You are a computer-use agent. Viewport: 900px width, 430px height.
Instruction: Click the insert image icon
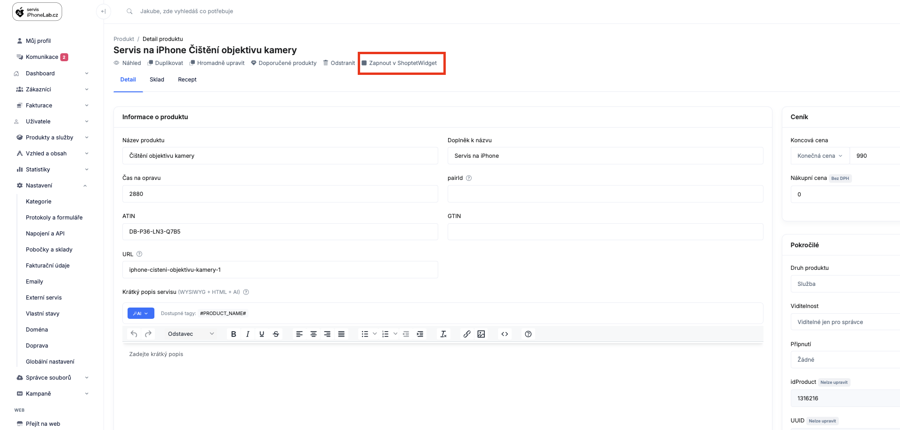481,334
